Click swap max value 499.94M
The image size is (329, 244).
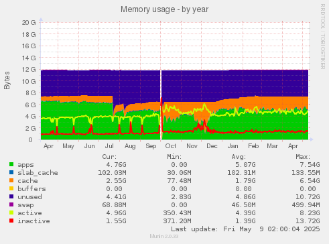tap(306, 205)
